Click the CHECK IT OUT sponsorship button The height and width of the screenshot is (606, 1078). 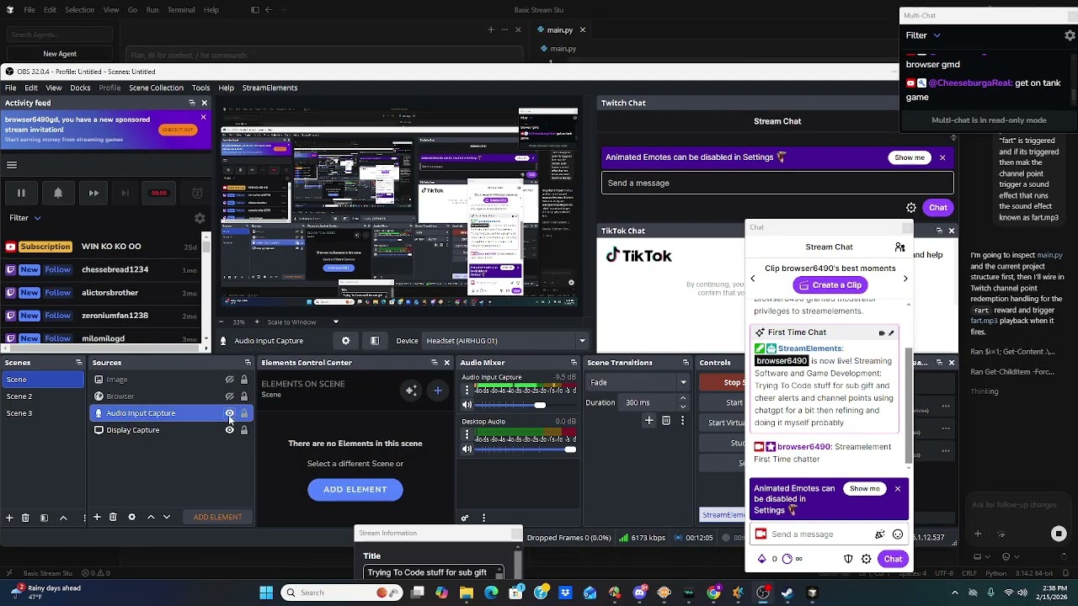pyautogui.click(x=177, y=130)
